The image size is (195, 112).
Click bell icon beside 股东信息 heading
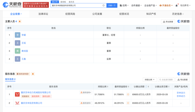click(33, 74)
